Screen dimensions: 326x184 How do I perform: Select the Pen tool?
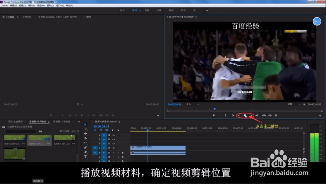(85, 147)
